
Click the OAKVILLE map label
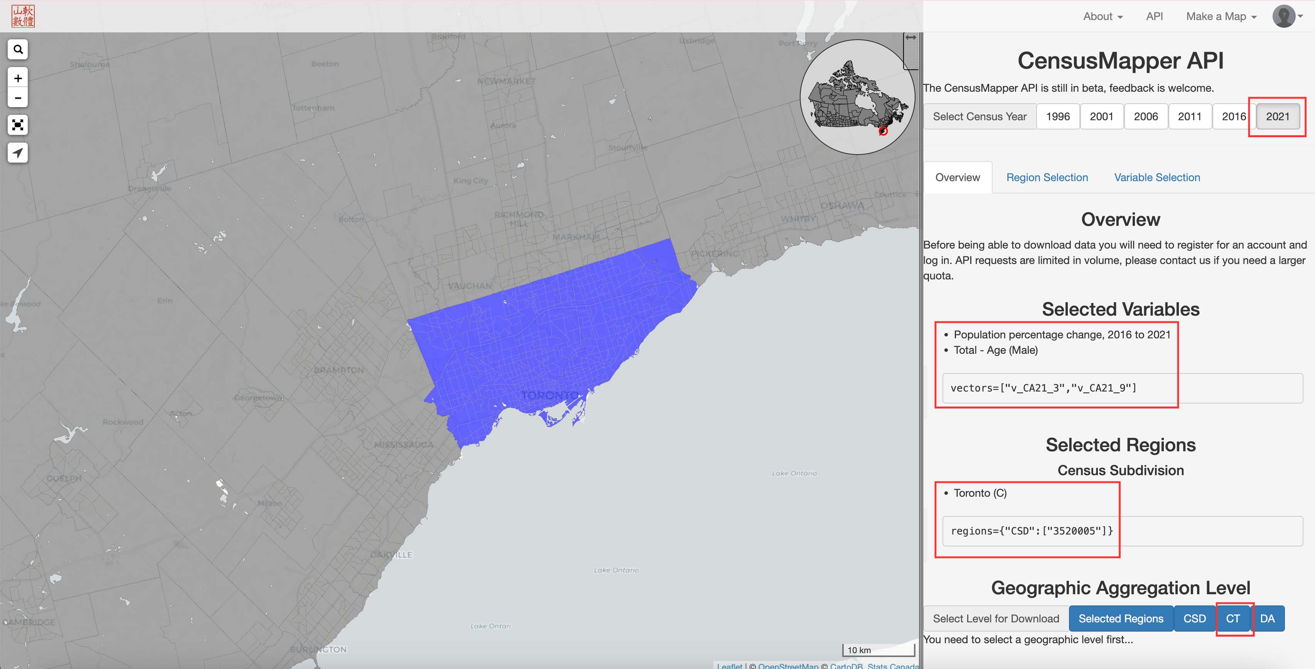coord(391,555)
